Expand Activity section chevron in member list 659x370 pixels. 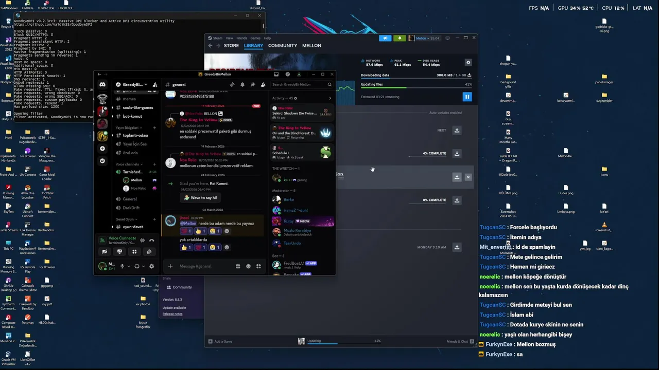tap(330, 98)
